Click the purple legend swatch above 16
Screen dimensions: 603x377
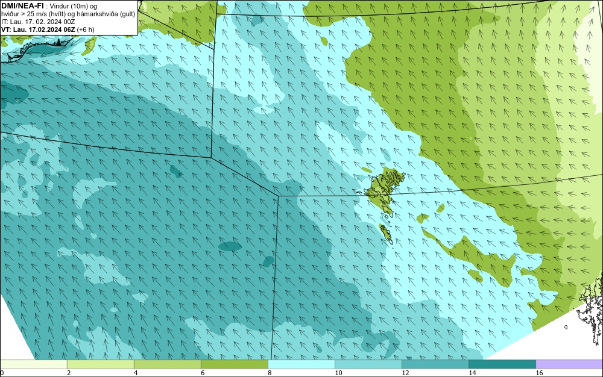point(569,364)
